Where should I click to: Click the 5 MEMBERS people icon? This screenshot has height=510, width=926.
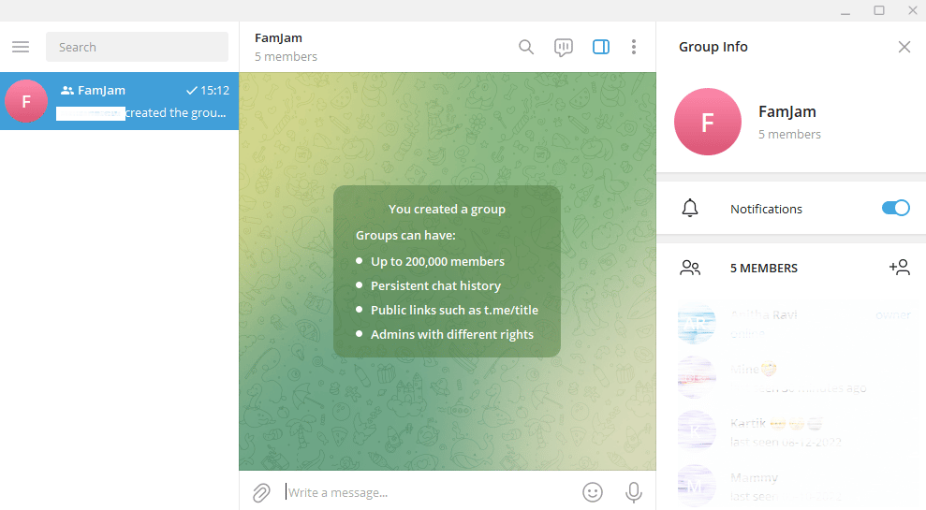tap(690, 268)
